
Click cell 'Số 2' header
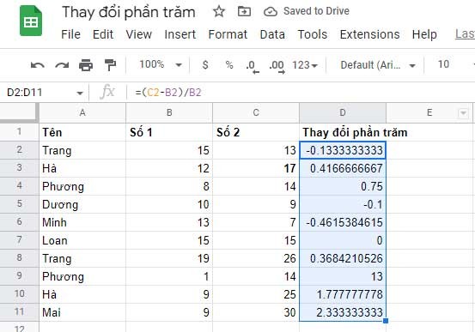pos(256,132)
